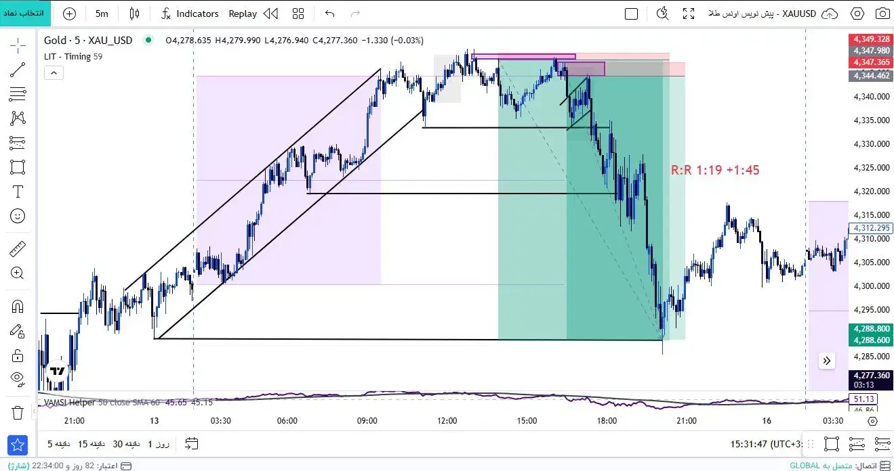Open the Indicators dialog
The height and width of the screenshot is (471, 894).
click(190, 14)
